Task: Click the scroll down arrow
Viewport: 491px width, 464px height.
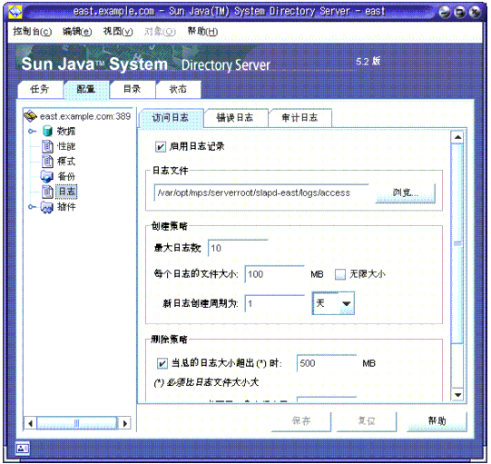Action: pos(457,395)
